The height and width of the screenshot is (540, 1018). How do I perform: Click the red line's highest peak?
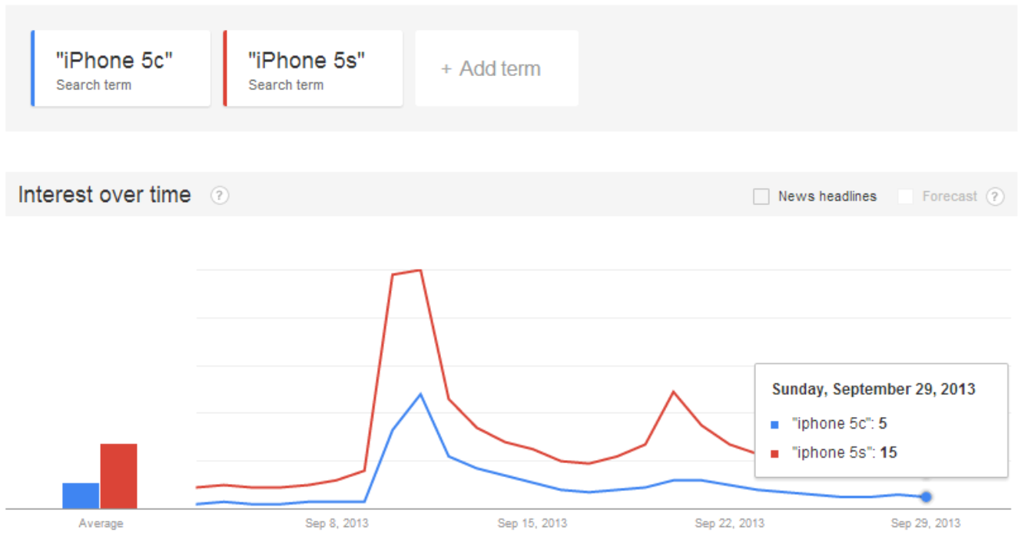click(419, 270)
